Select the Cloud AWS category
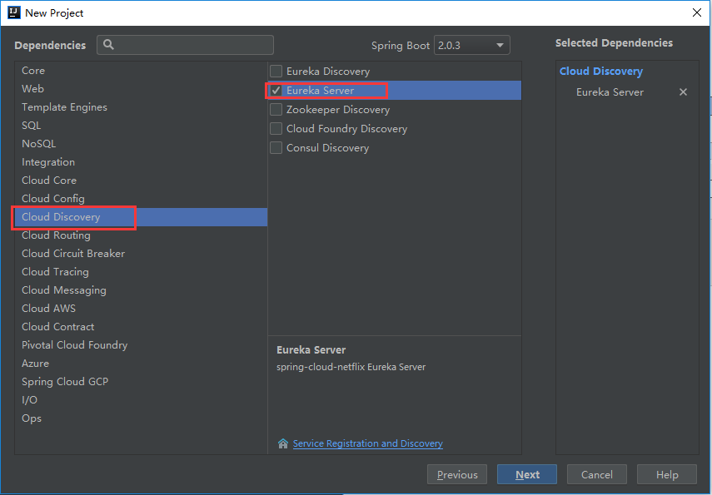The width and height of the screenshot is (712, 495). tap(141, 308)
